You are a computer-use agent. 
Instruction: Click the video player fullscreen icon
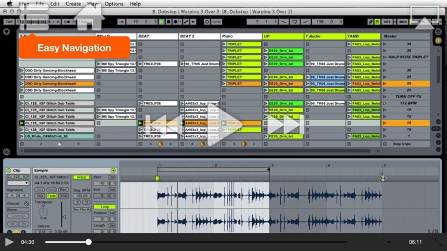click(438, 242)
